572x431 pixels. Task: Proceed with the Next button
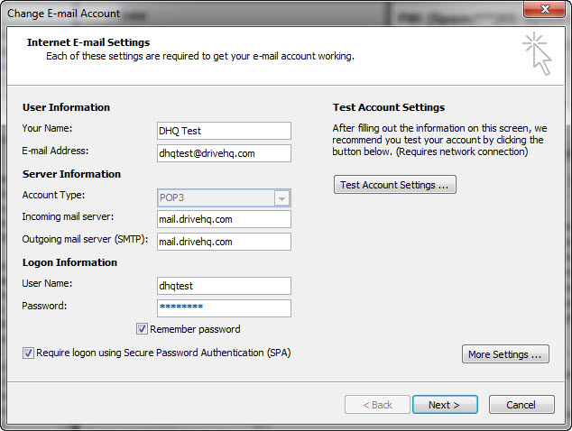(x=444, y=405)
